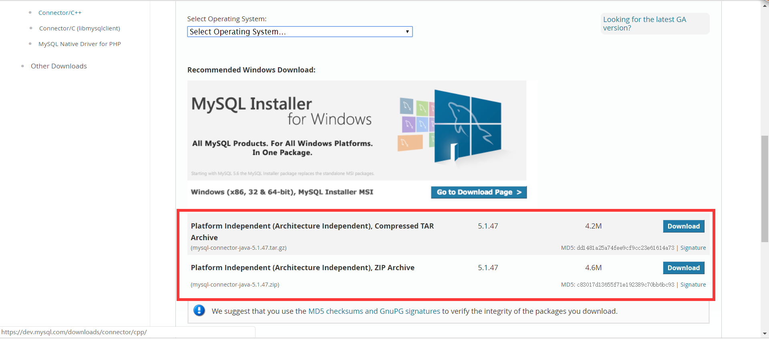Click Looking for the latest GA version link
The height and width of the screenshot is (339, 769).
pyautogui.click(x=644, y=24)
